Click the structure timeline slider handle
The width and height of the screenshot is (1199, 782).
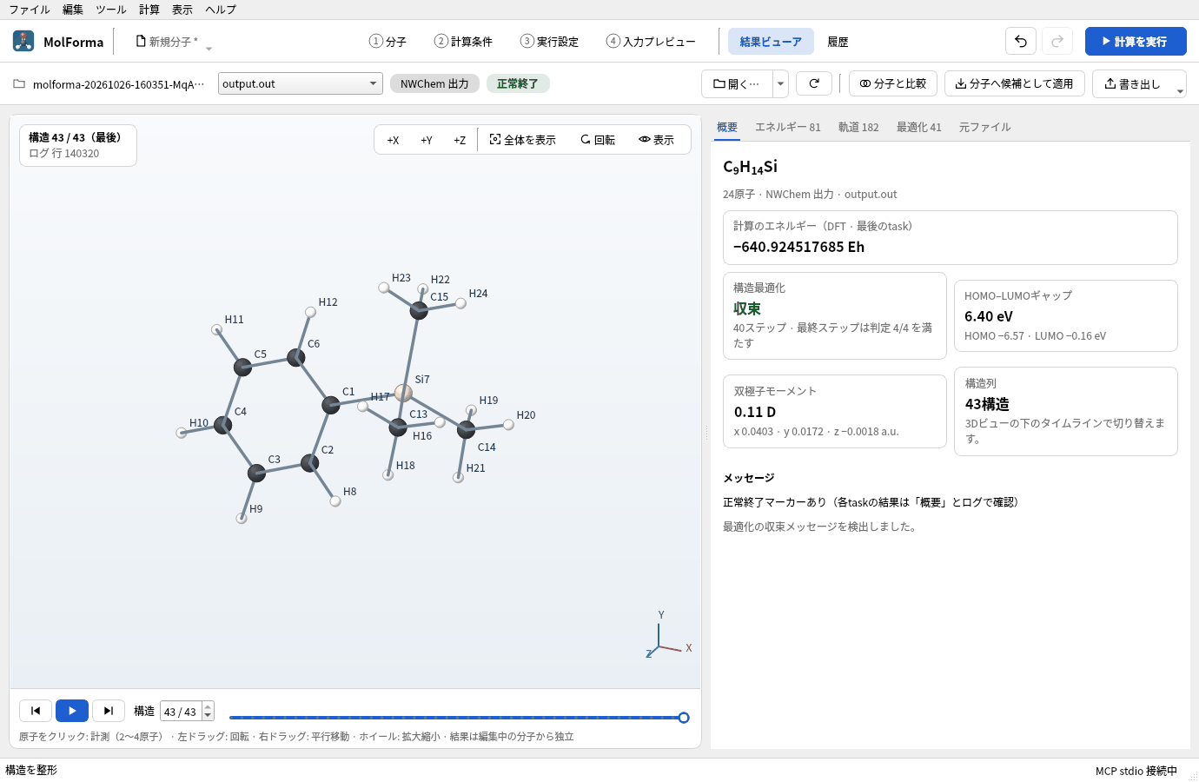coord(684,718)
